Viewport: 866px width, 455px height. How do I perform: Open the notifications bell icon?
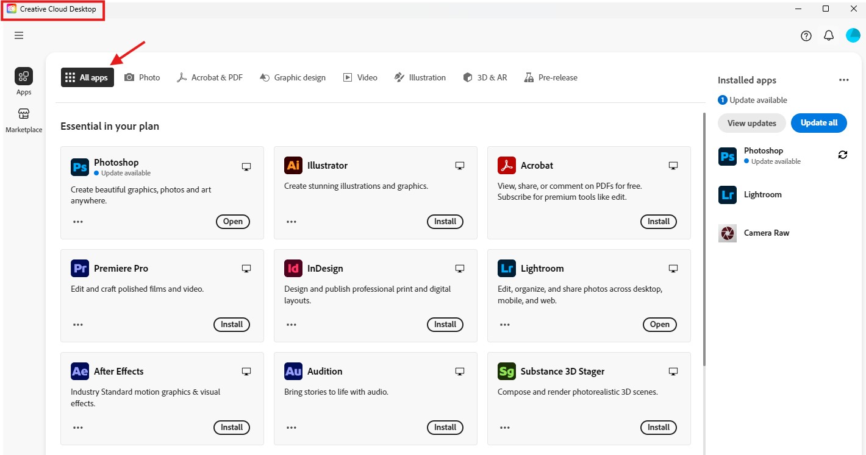click(x=829, y=36)
